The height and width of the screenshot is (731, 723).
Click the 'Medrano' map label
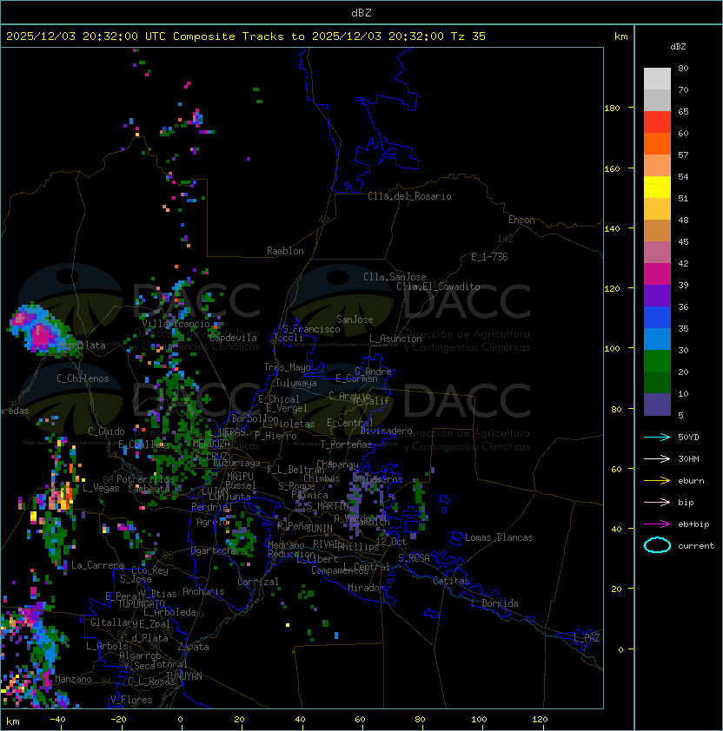[x=286, y=544]
